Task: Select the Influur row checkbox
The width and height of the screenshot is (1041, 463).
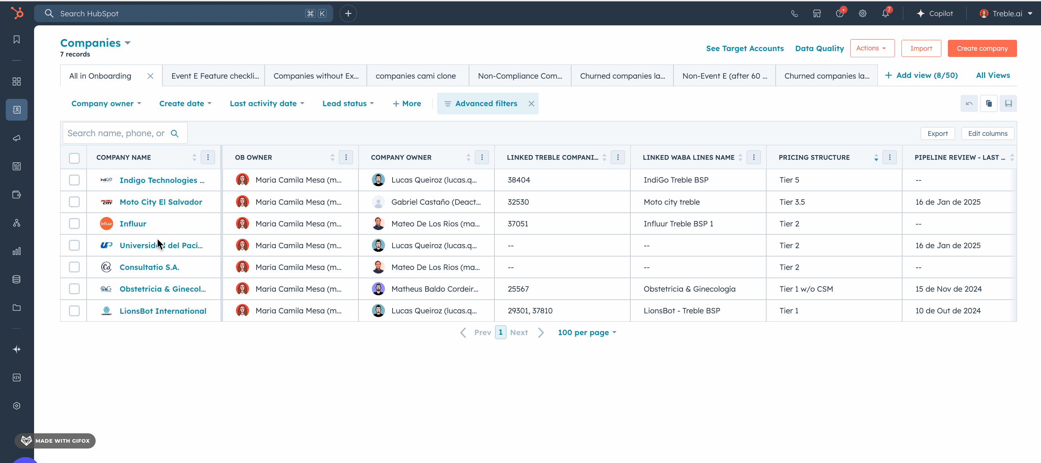Action: pyautogui.click(x=74, y=224)
